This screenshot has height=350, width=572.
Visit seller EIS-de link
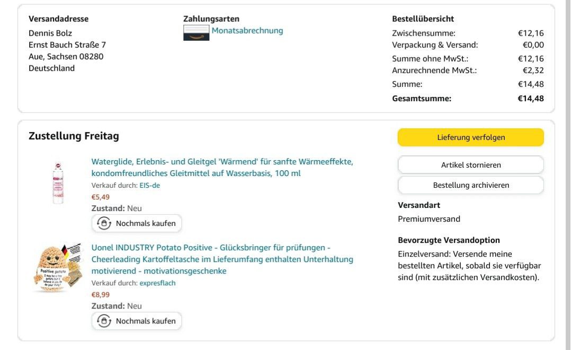click(149, 185)
